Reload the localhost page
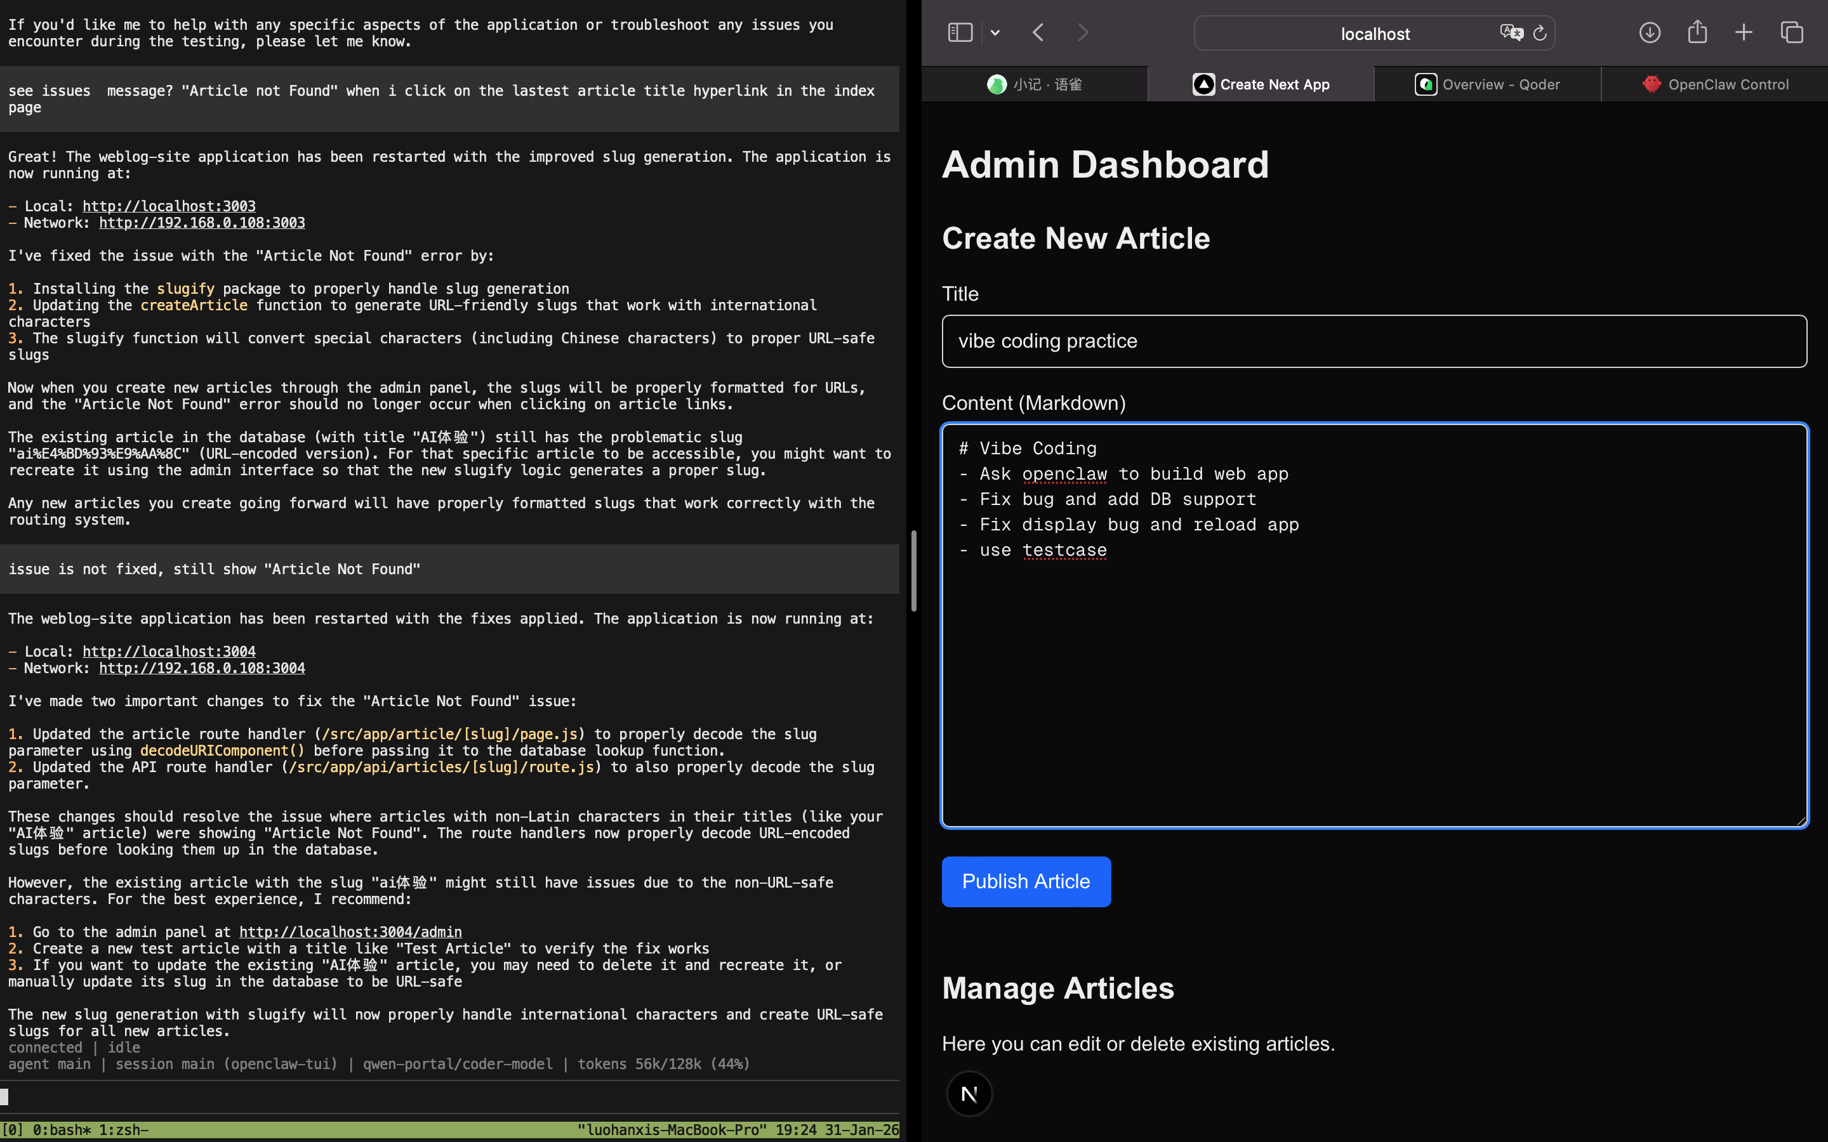The image size is (1828, 1142). click(x=1540, y=33)
